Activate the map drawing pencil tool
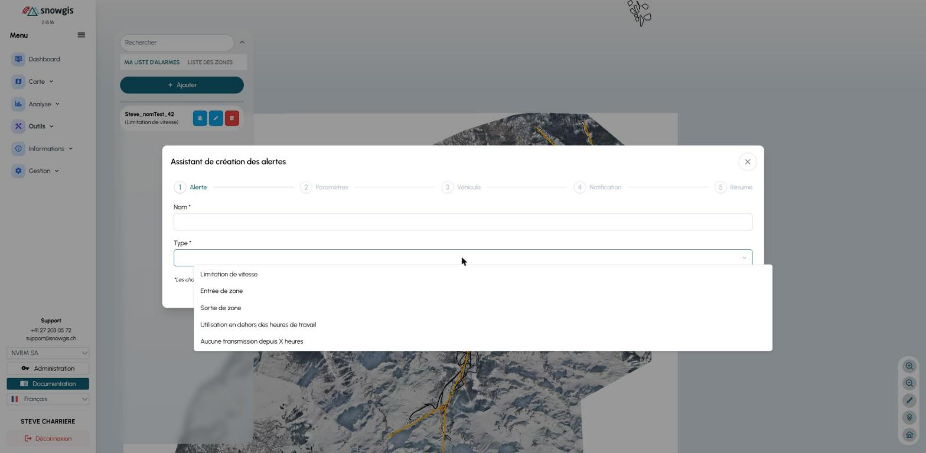This screenshot has height=453, width=926. click(909, 400)
